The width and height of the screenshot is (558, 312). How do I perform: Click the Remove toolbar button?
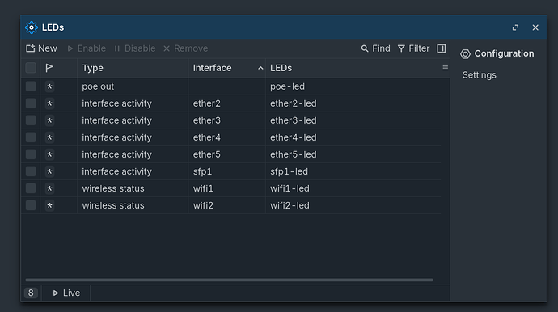coord(185,48)
